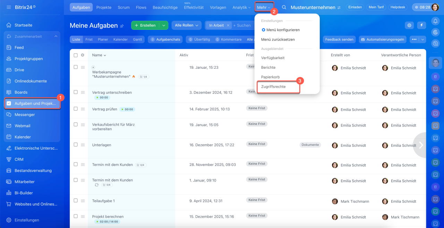Click the lightning bolt automation icon
The height and width of the screenshot is (228, 444).
[x=421, y=25]
